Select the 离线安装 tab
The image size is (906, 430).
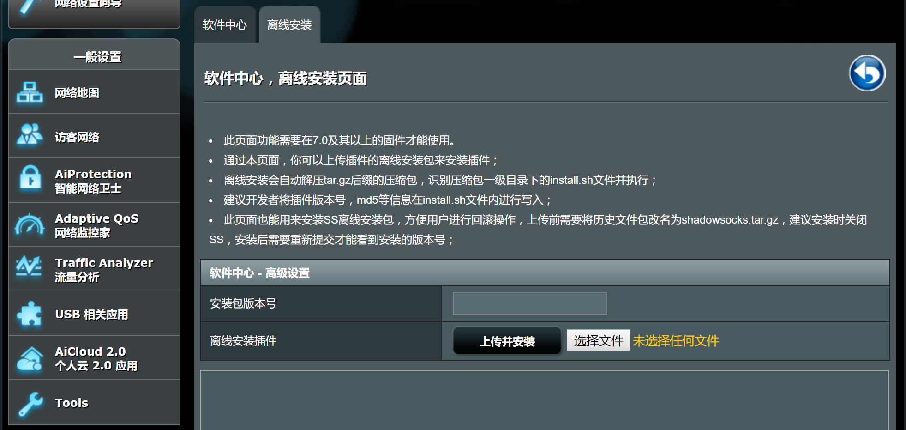[289, 25]
